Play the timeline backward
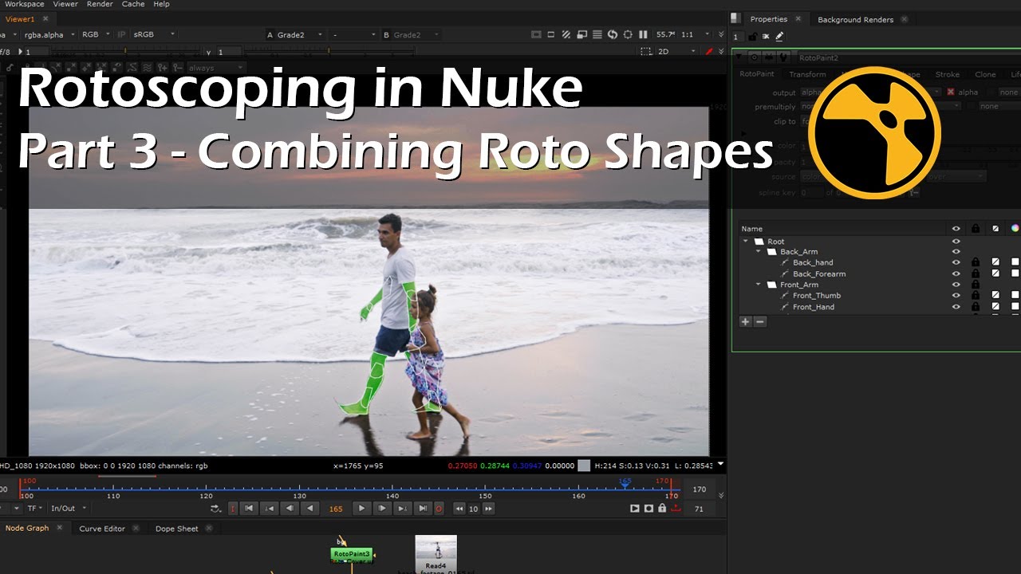Screen dimensions: 1021x574 pyautogui.click(x=310, y=508)
